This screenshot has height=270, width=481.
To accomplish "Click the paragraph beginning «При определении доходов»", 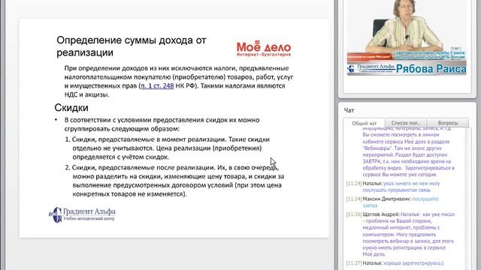I will point(179,82).
